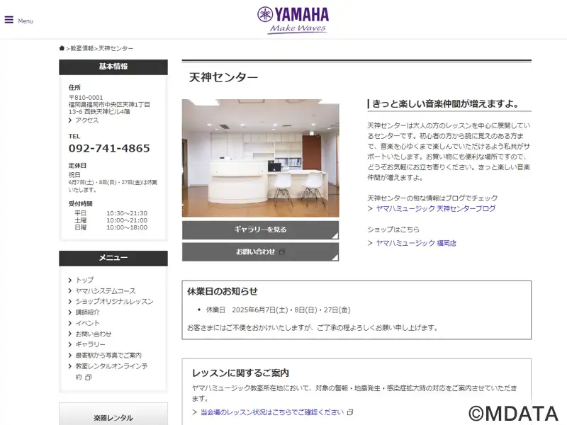Image resolution: width=567 pixels, height=425 pixels.
Task: Click 天神センター page heading
Action: pos(223,77)
